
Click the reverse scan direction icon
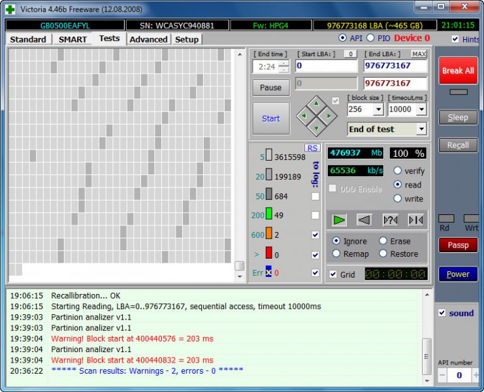(365, 220)
